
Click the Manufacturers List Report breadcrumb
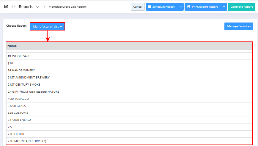(67, 7)
